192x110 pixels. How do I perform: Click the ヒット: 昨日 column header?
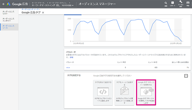tap(122, 62)
